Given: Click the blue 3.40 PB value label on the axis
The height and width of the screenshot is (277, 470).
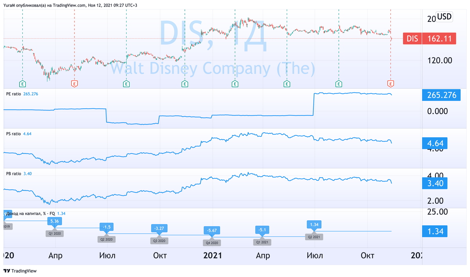Looking at the screenshot, I should [x=435, y=183].
